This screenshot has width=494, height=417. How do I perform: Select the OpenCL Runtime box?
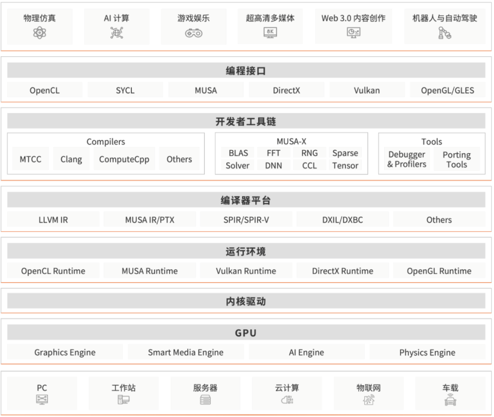pyautogui.click(x=53, y=271)
